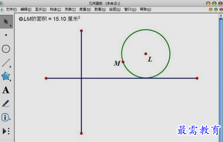223x142 pixels.
Task: Select the Information tool
Action: 6,117
